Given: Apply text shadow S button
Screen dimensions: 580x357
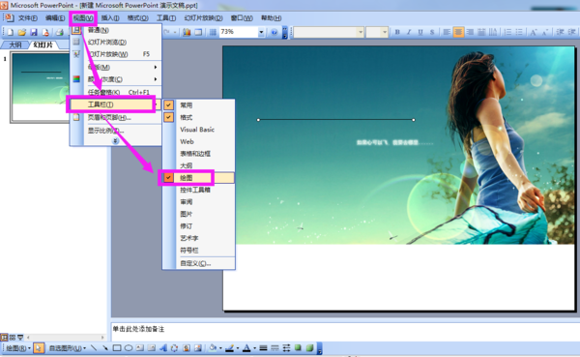Looking at the screenshot, I should pos(432,32).
